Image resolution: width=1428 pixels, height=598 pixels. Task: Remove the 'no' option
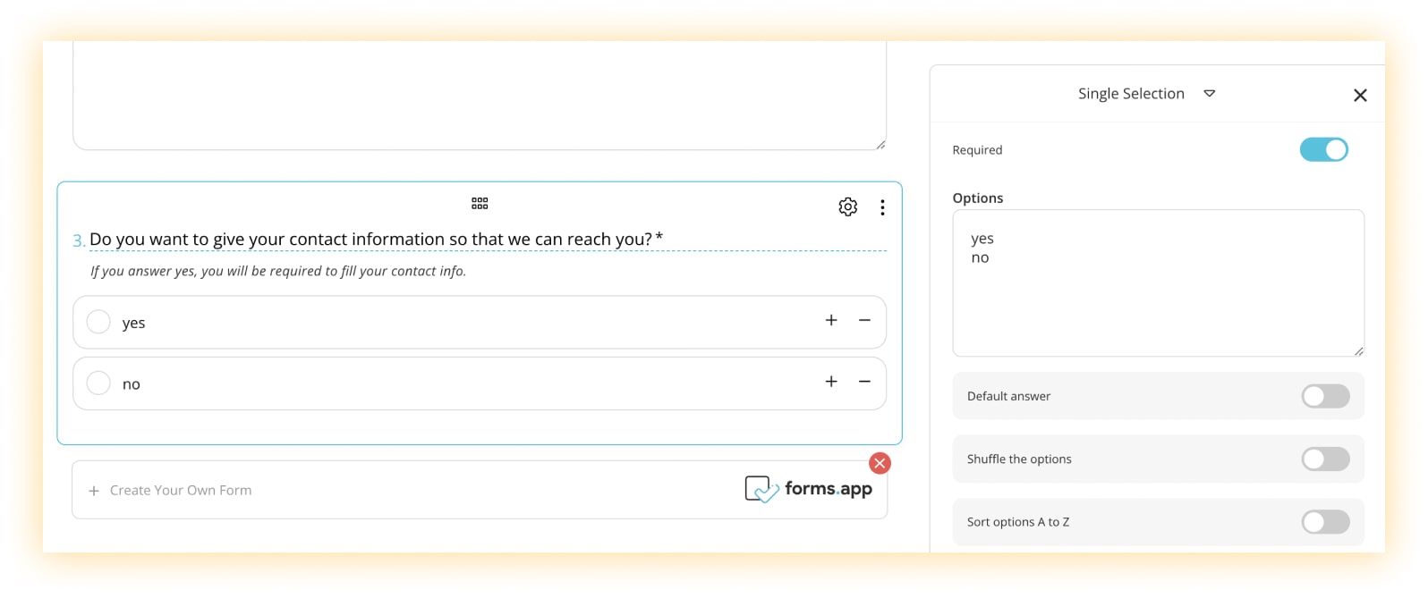[x=864, y=382]
